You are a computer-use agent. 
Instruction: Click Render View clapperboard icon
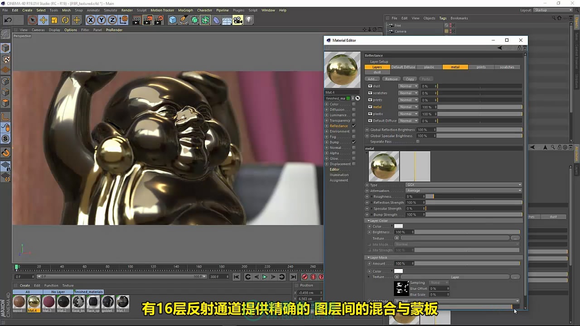click(x=136, y=20)
